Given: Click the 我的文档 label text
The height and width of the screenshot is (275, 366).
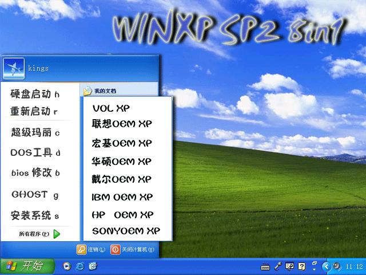Looking at the screenshot, I should (x=105, y=91).
